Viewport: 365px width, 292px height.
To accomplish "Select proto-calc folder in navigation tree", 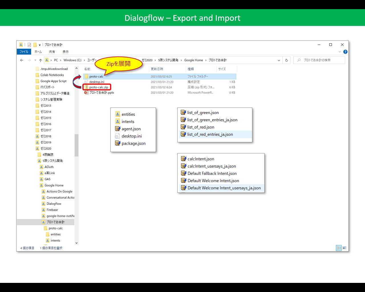I will click(56, 228).
